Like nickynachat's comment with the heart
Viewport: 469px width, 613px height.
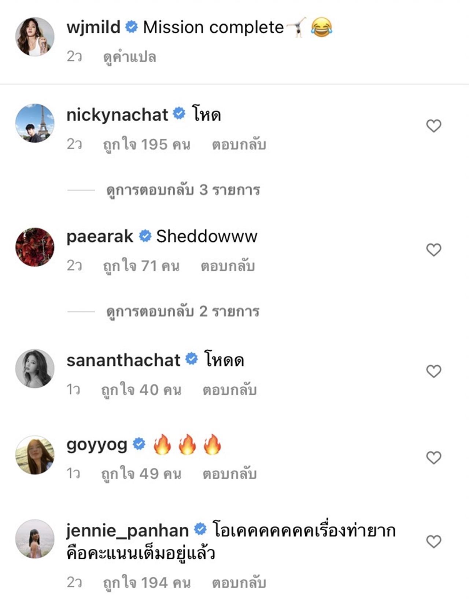(x=433, y=126)
